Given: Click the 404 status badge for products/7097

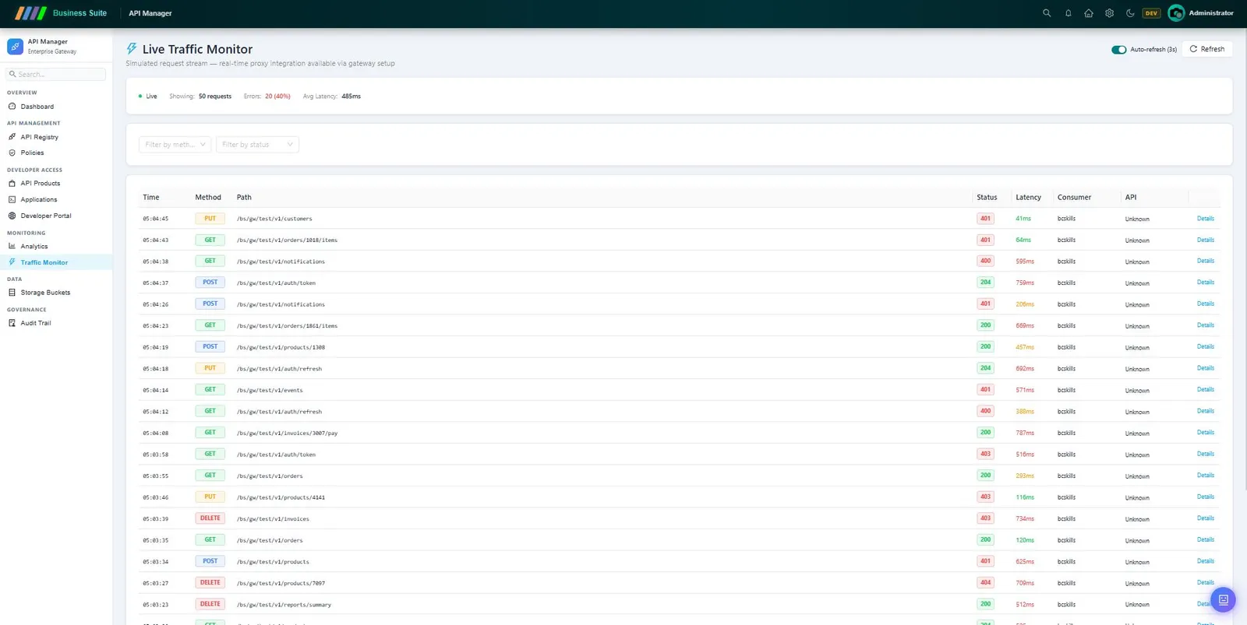Looking at the screenshot, I should 985,583.
